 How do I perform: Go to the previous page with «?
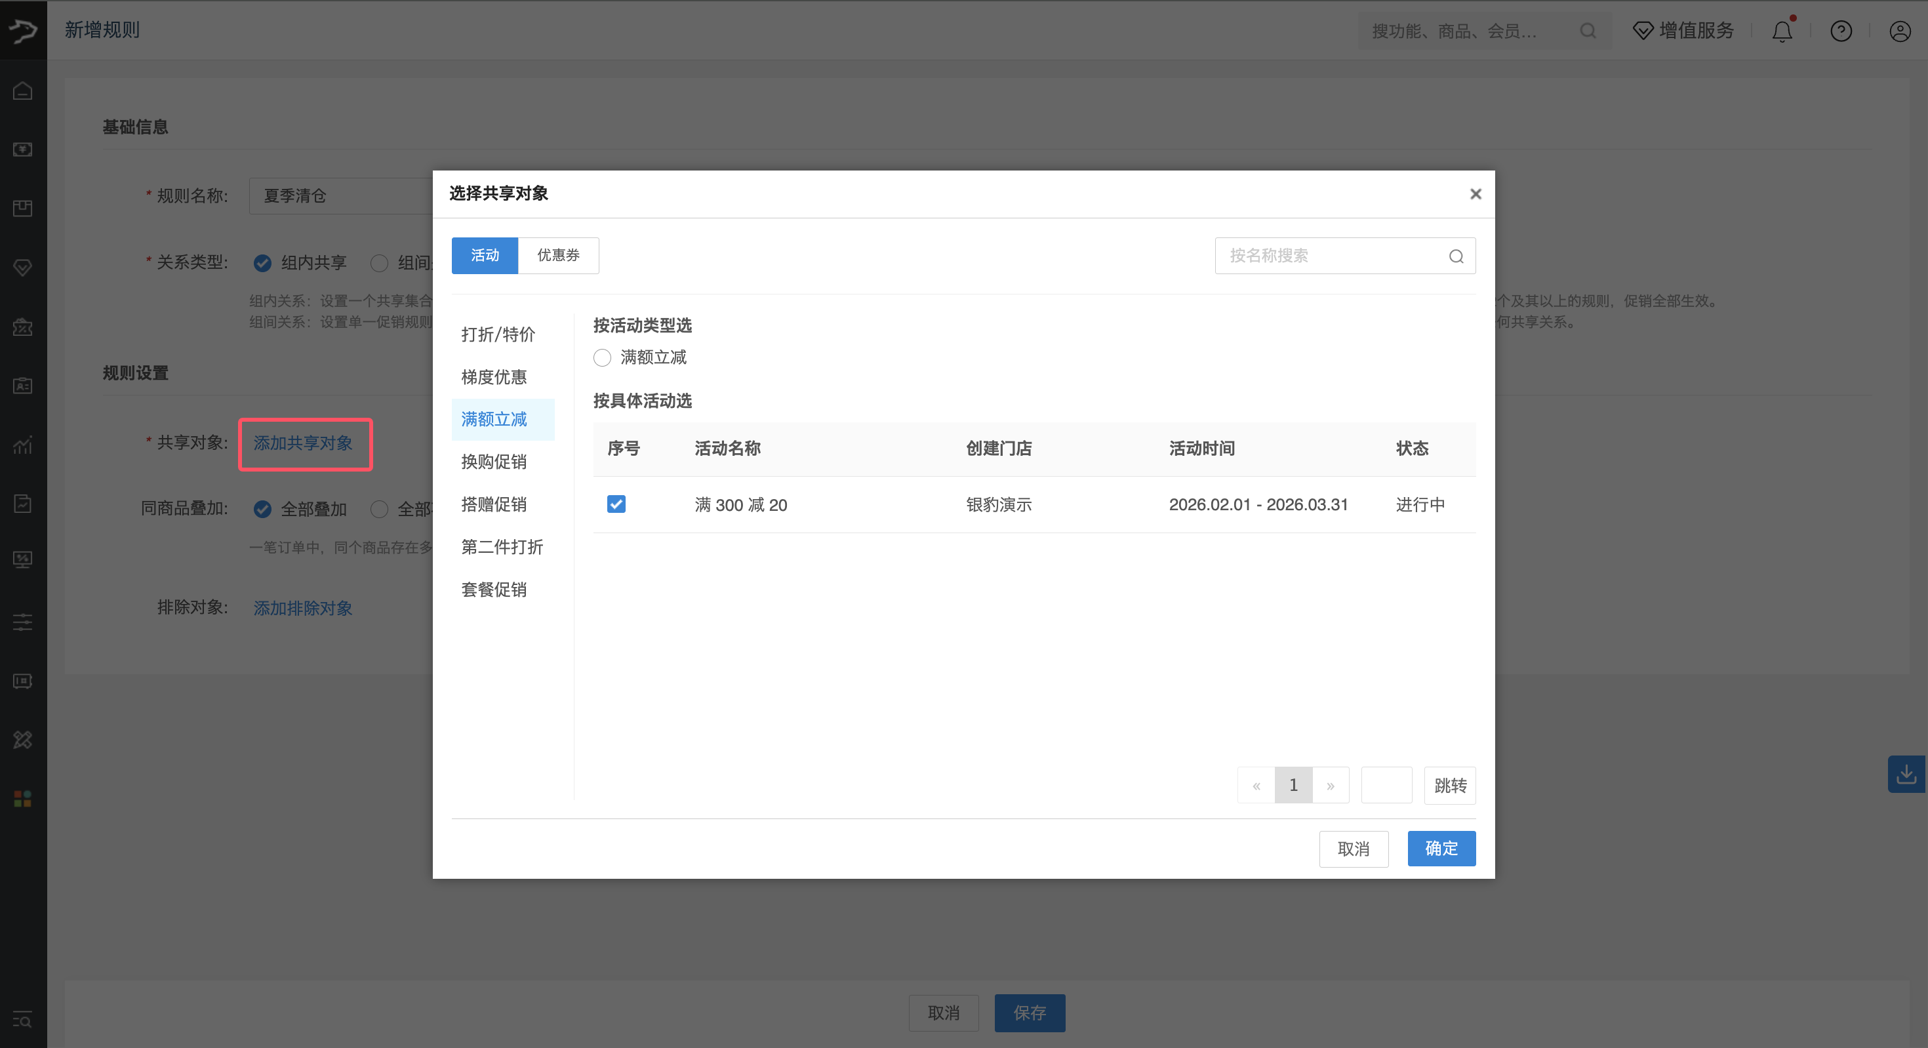(1256, 785)
